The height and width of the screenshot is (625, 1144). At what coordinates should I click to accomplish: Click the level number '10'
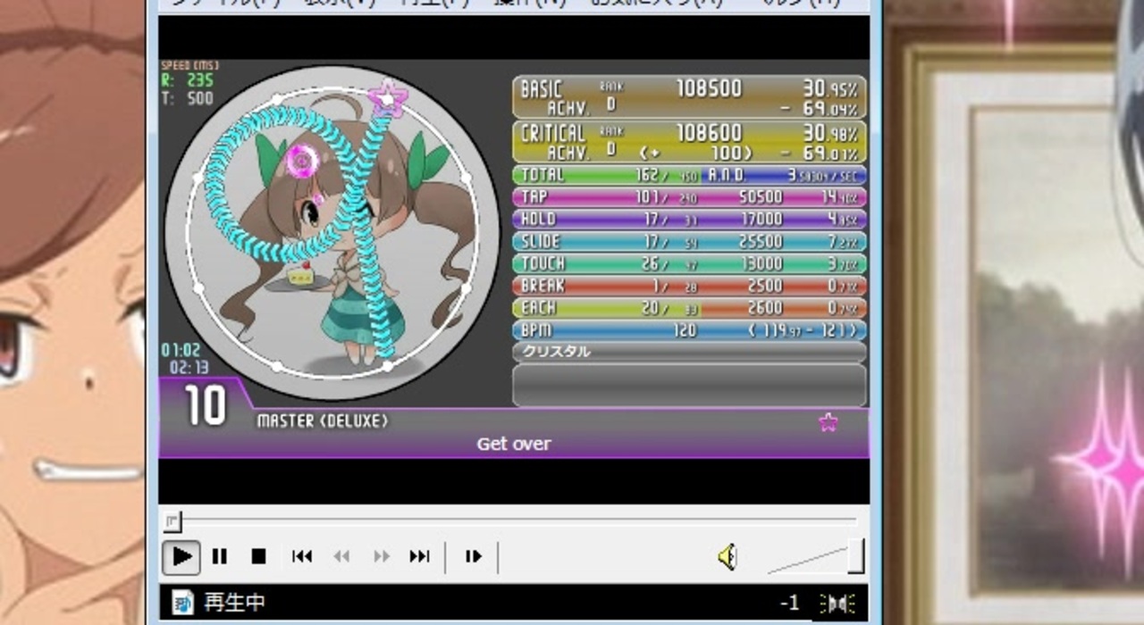tap(206, 406)
